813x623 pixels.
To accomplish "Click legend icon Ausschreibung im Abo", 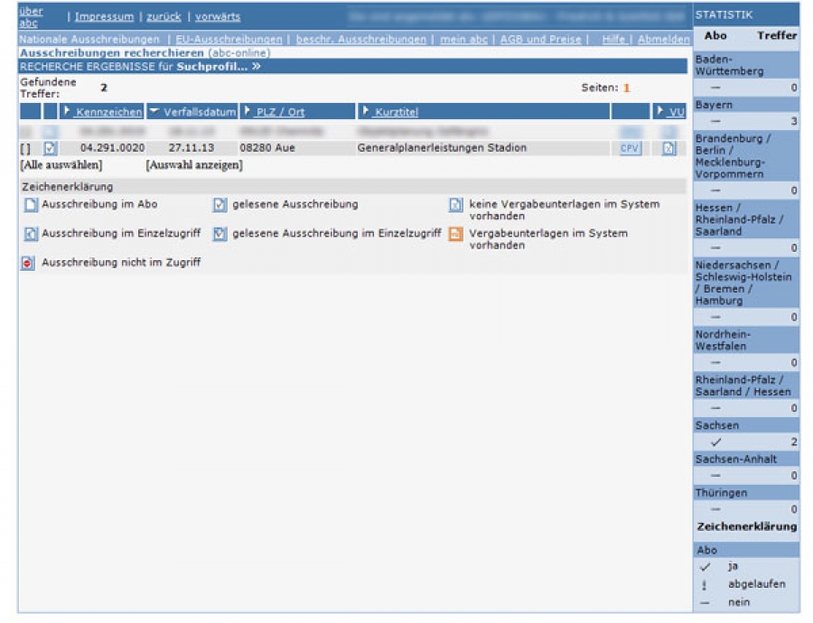I will tap(31, 205).
